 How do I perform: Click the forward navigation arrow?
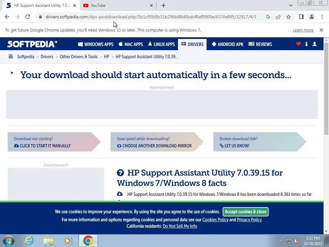click(17, 17)
